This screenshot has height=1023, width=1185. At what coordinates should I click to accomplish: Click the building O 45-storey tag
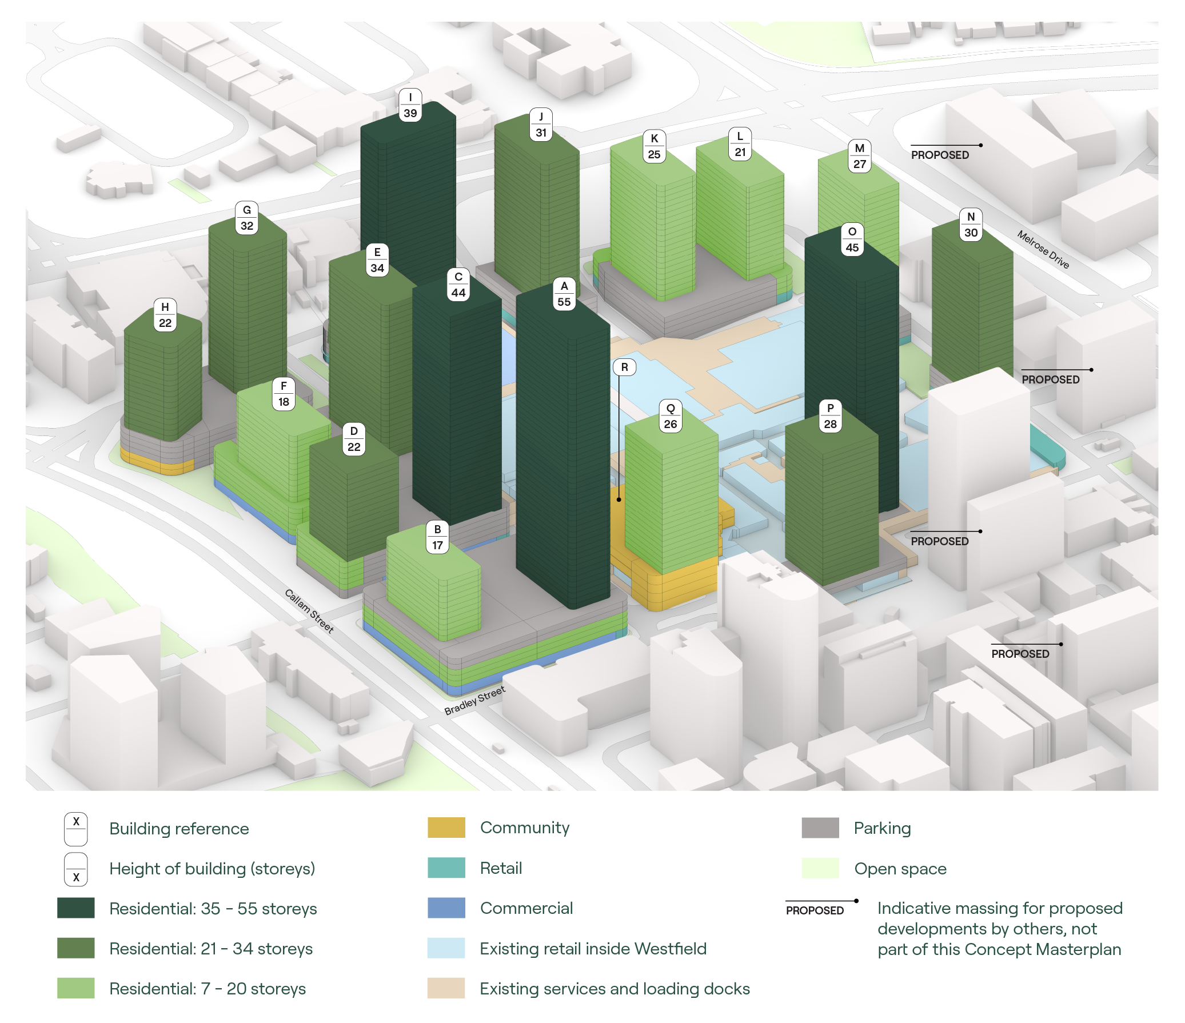852,239
